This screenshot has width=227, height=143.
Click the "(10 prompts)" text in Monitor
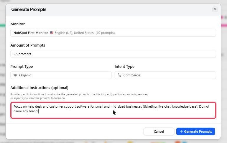105,33
